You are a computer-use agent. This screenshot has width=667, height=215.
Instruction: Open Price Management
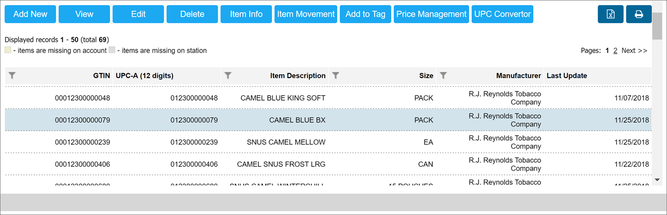coord(432,14)
